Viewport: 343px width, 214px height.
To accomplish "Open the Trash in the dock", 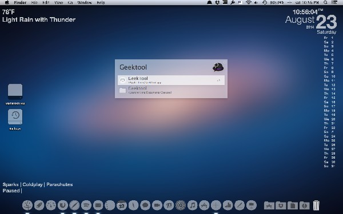I will point(316,205).
